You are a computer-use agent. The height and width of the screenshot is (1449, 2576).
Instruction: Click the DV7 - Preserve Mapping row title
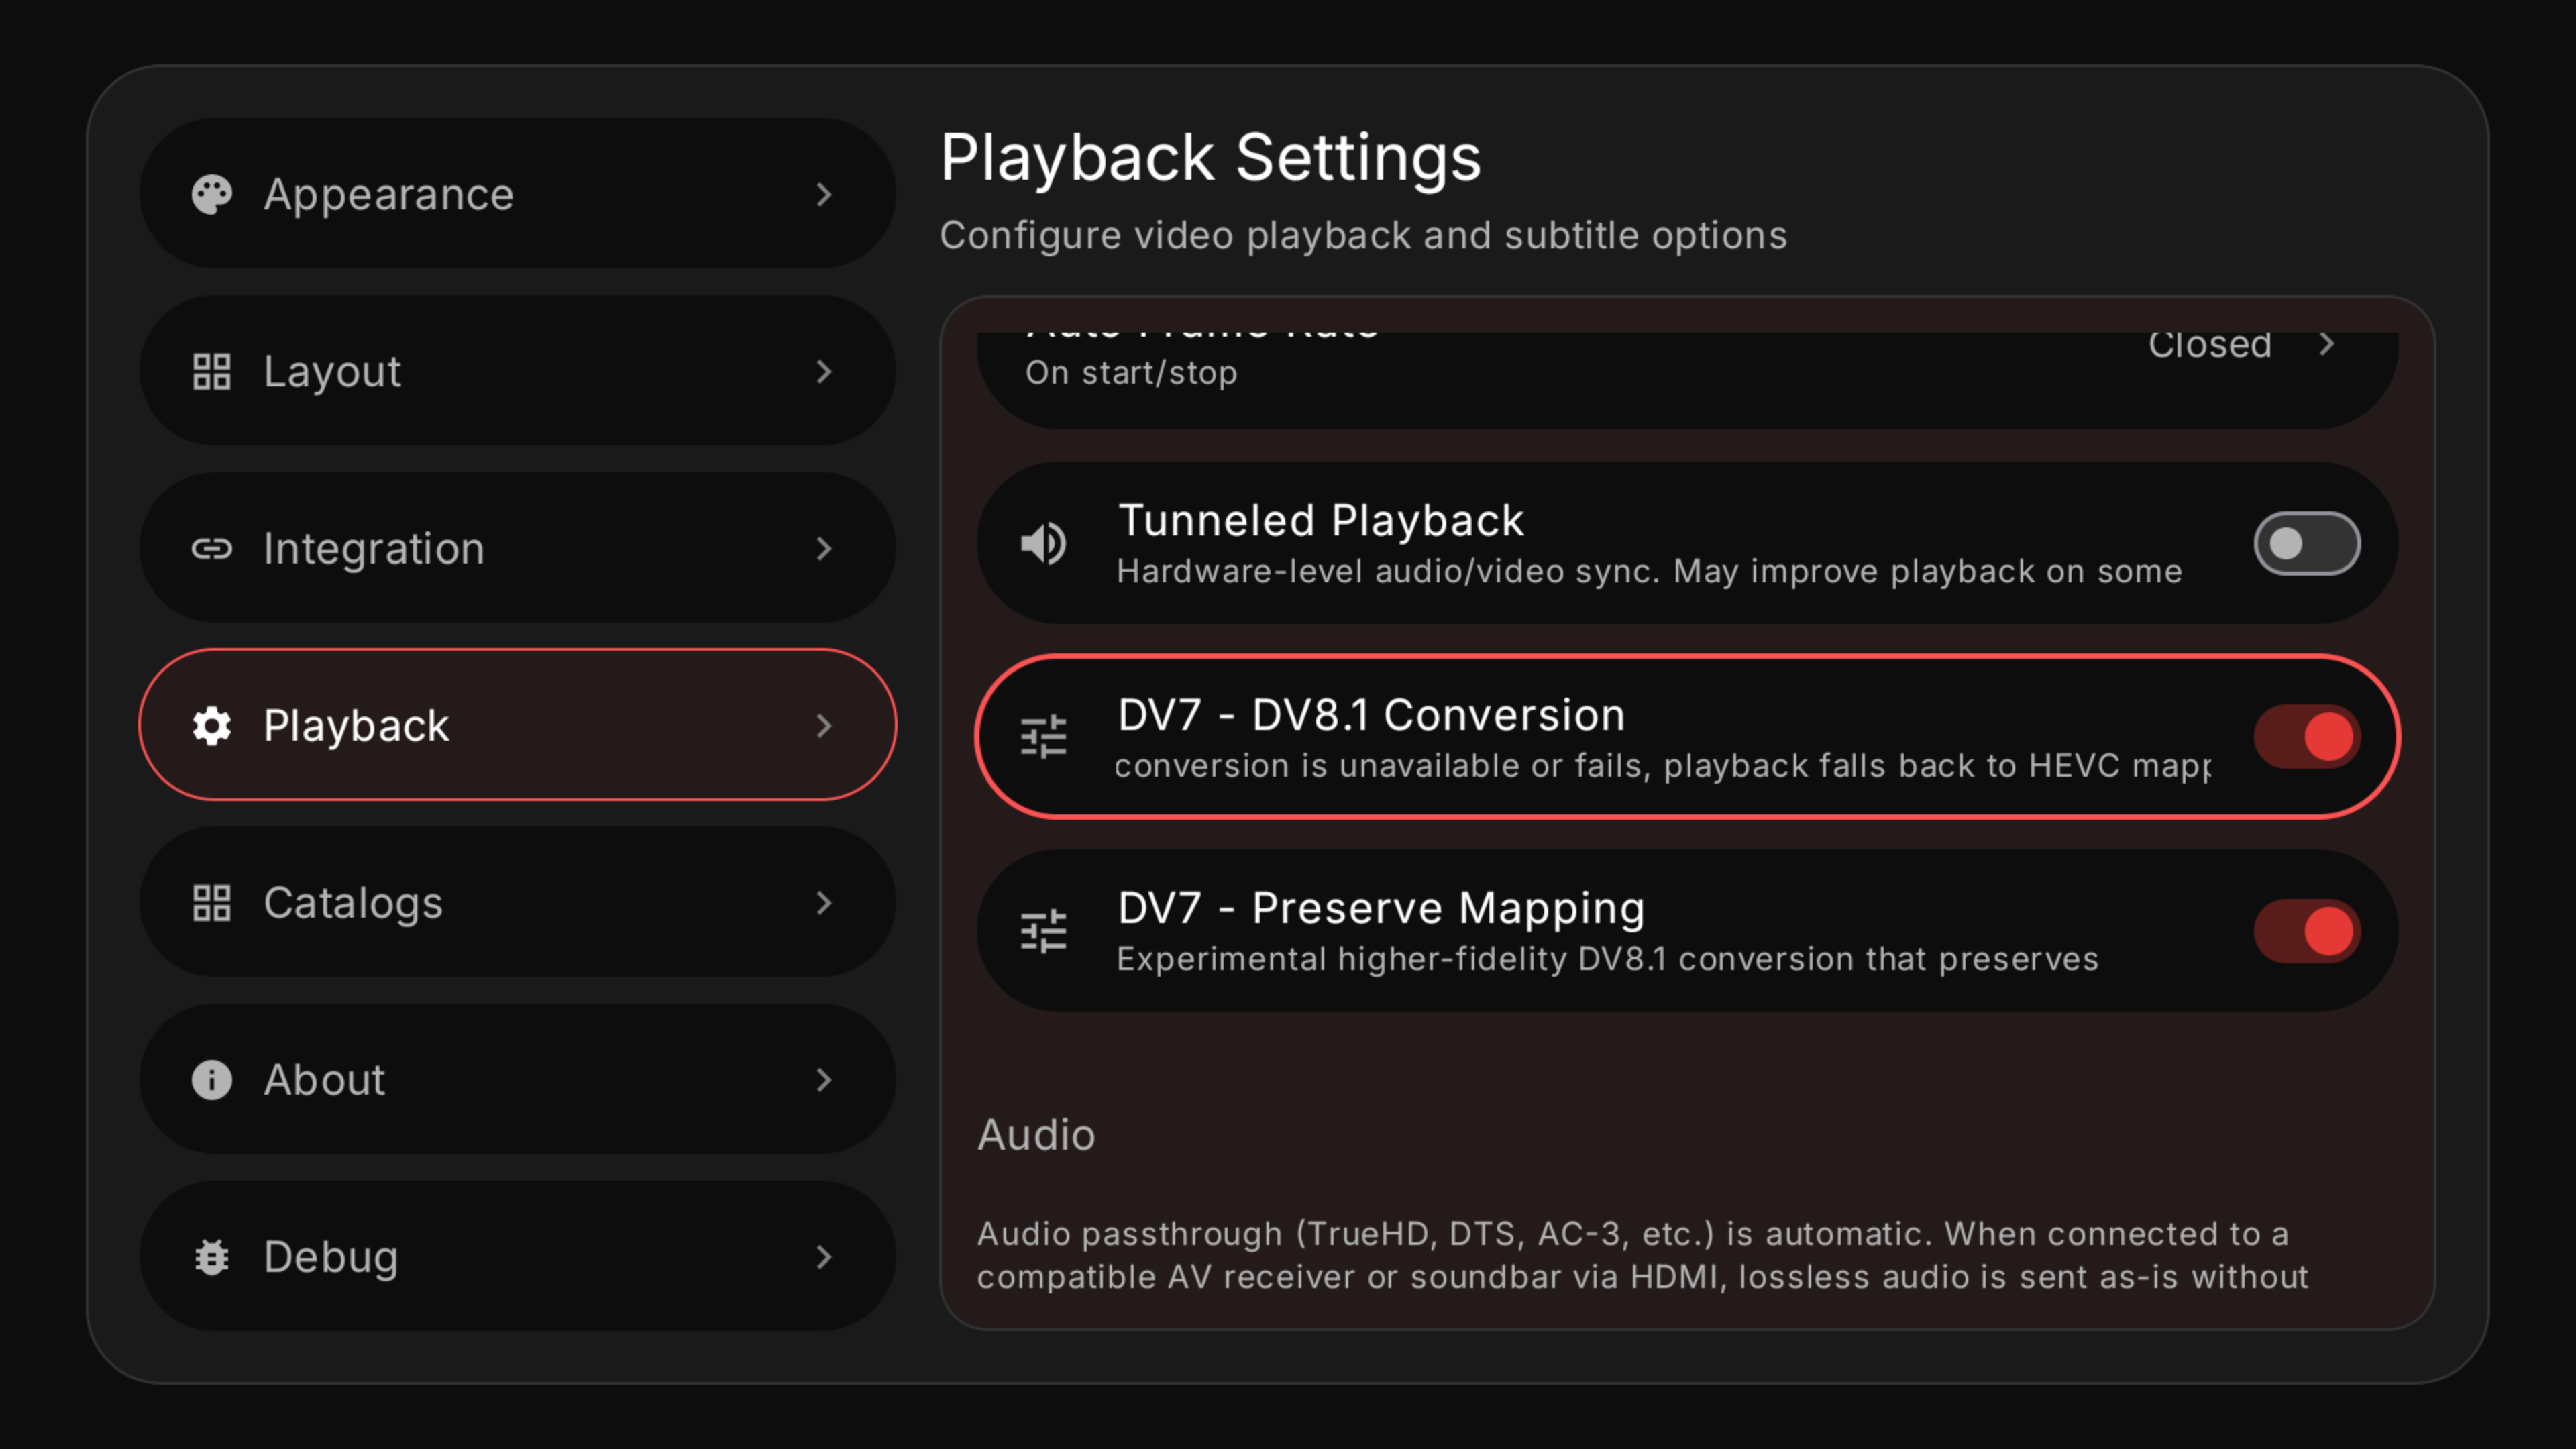1380,908
